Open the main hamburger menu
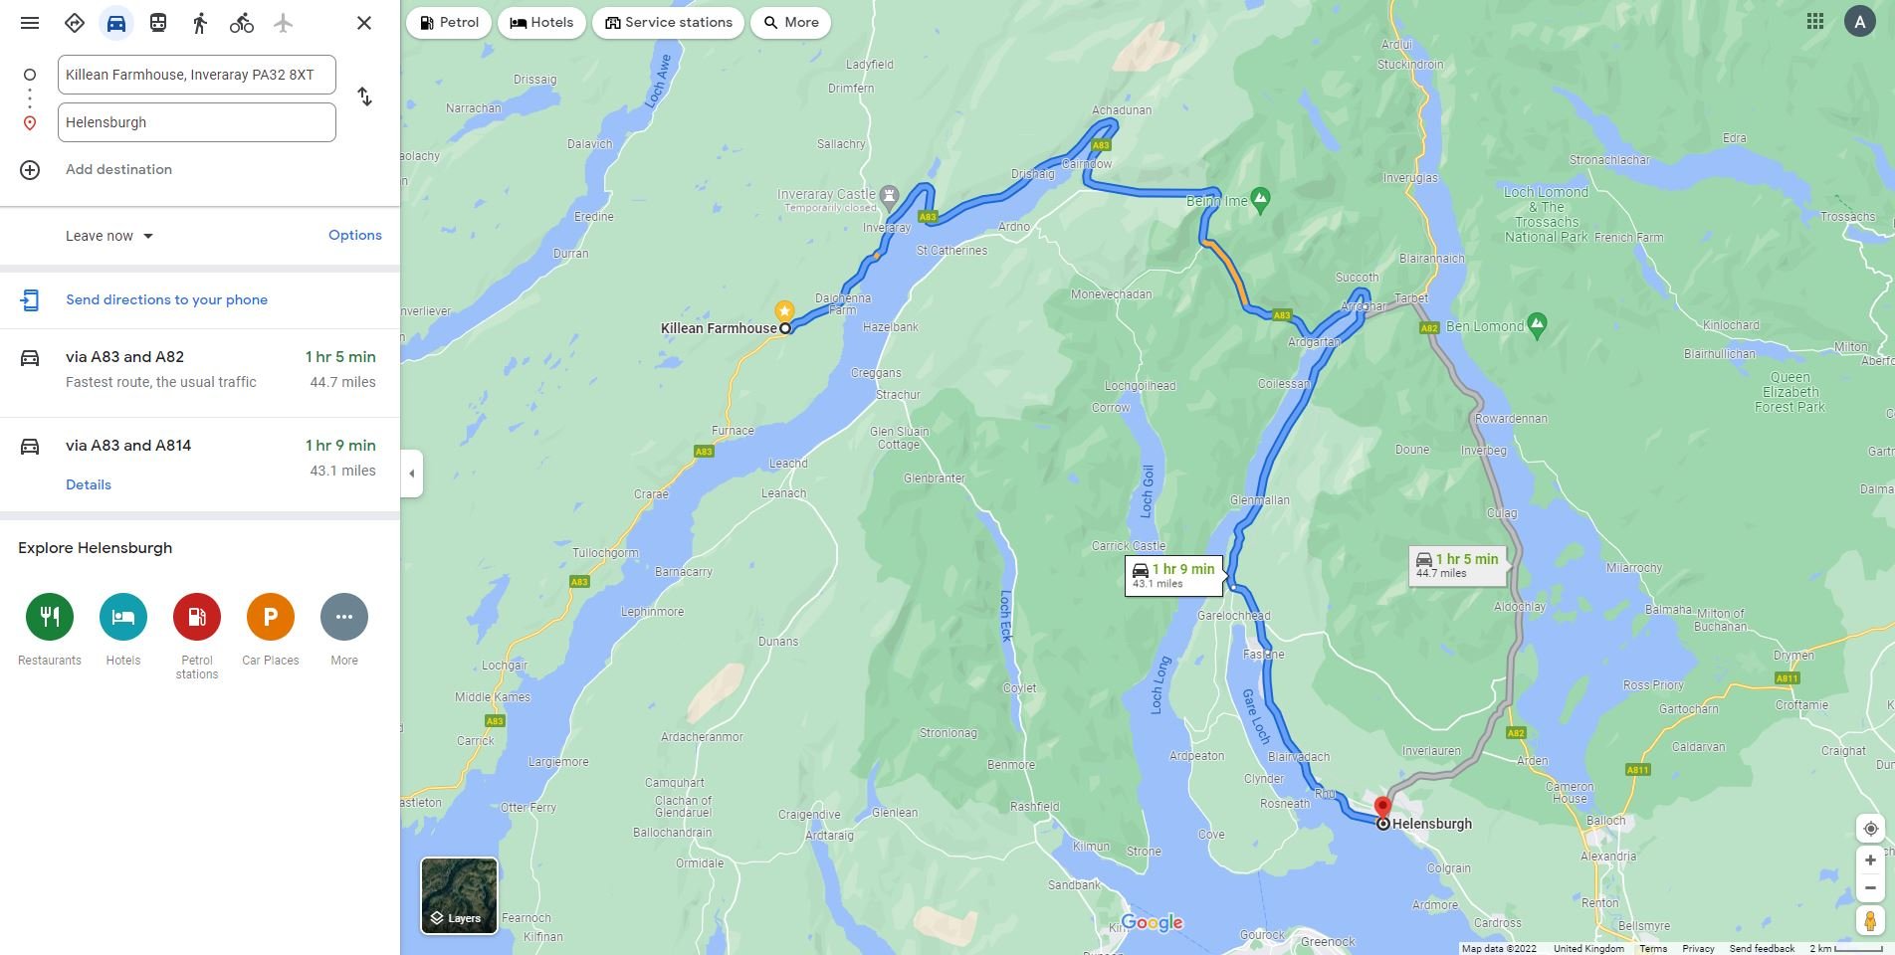Viewport: 1895px width, 955px height. click(30, 23)
